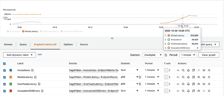Viewport: 224px width, 96px height.
Task: Remove the ModelLatency metric row
Action: (x=209, y=77)
